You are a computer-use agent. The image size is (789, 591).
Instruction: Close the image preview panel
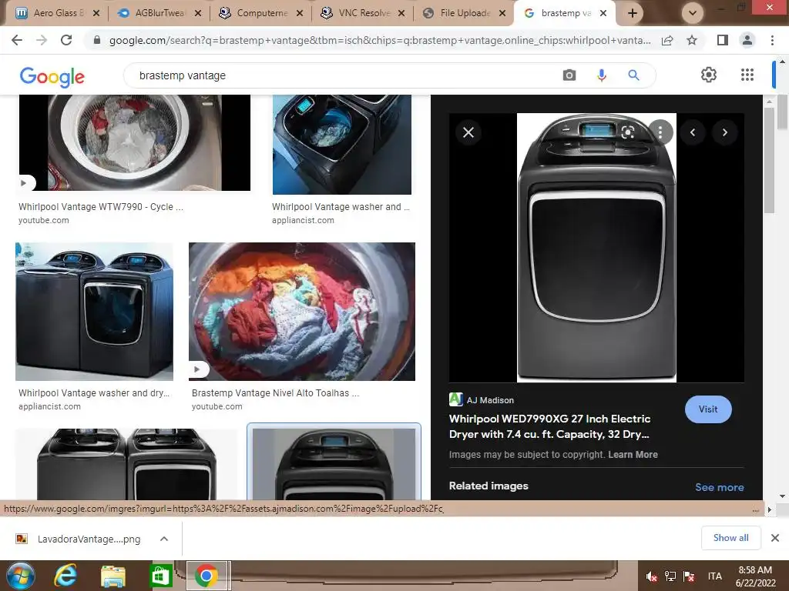(468, 132)
